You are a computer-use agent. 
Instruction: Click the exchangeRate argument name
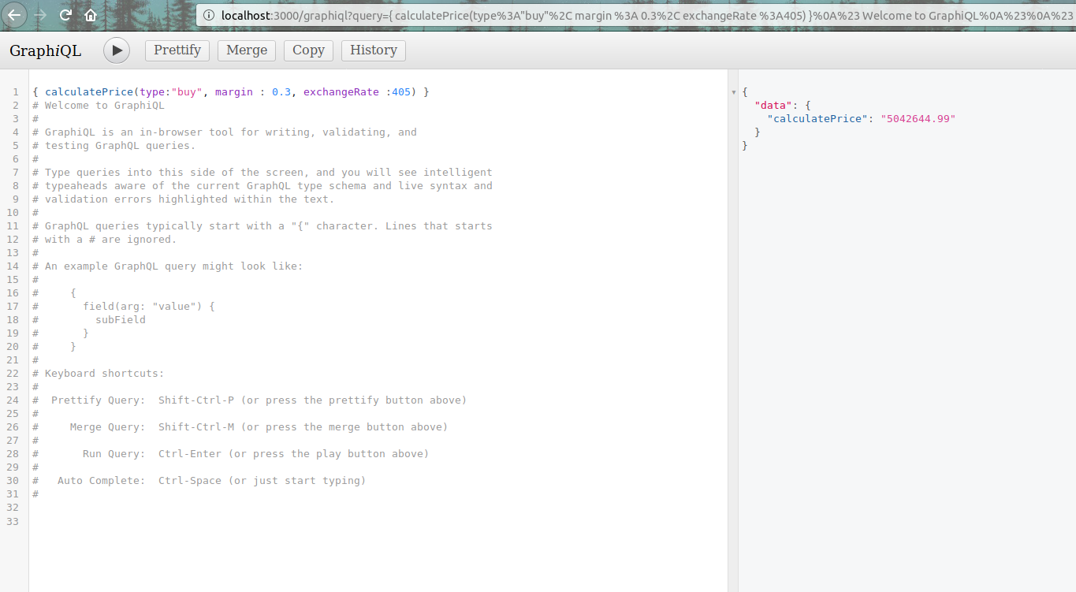pyautogui.click(x=341, y=92)
